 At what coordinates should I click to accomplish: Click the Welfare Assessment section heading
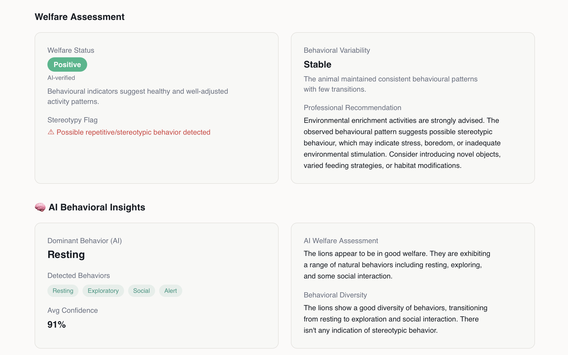tap(79, 17)
